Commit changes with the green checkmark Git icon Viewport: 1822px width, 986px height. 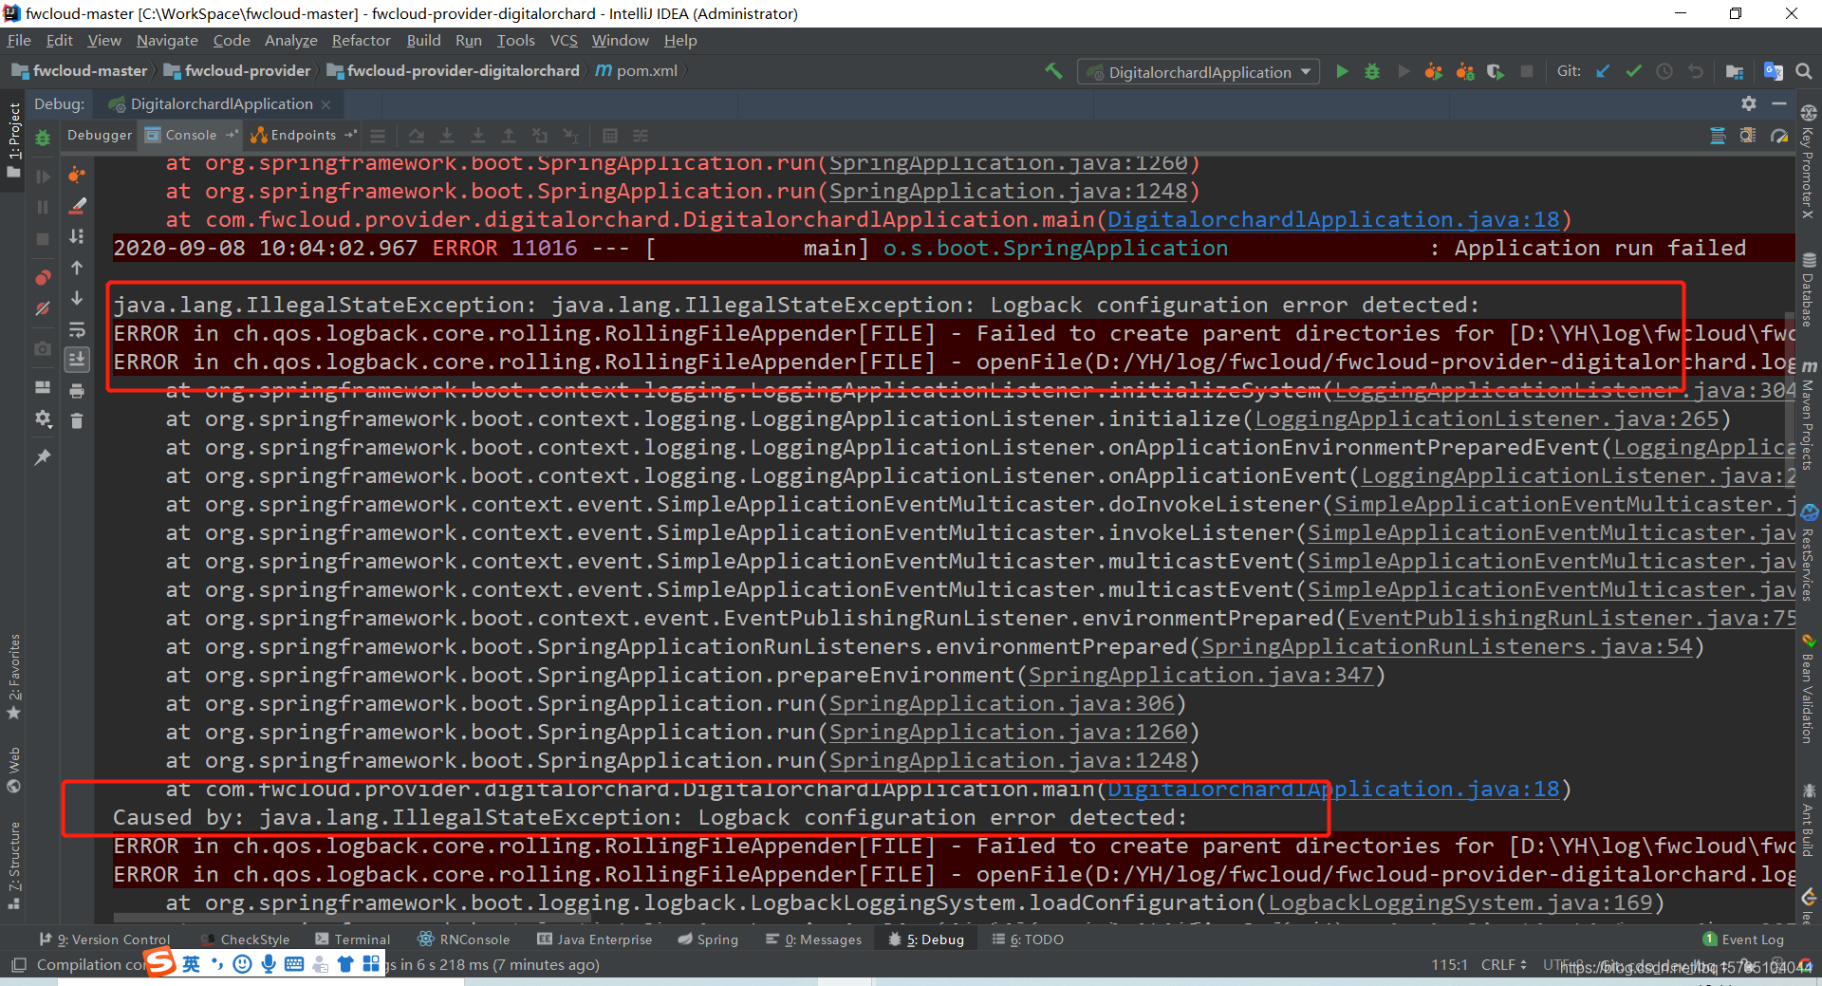(1634, 71)
